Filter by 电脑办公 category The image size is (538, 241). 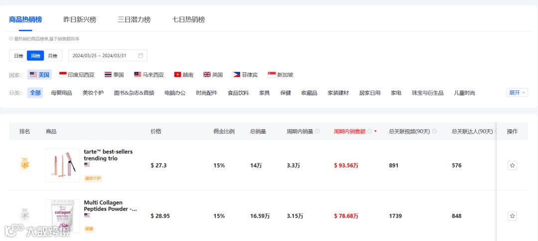pos(175,93)
